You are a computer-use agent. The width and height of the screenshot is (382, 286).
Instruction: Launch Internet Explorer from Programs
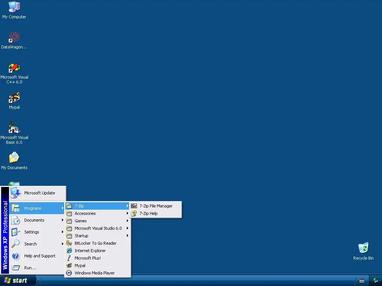(x=97, y=251)
